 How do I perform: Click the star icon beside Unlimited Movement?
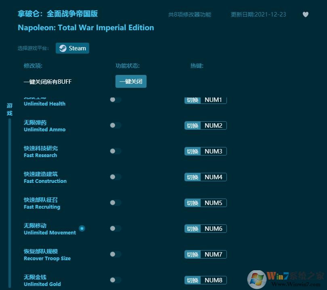[x=82, y=228]
